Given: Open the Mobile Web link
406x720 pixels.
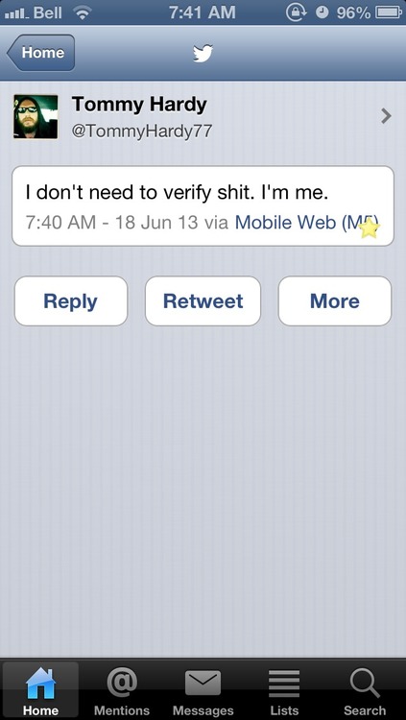Looking at the screenshot, I should click(x=305, y=223).
